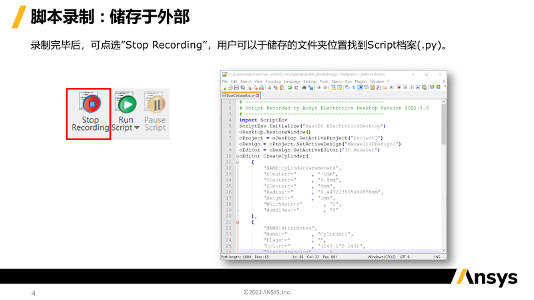Image resolution: width=534 pixels, height=300 pixels.
Task: Create a new file in Notepad++ toolbar
Action: [224, 88]
